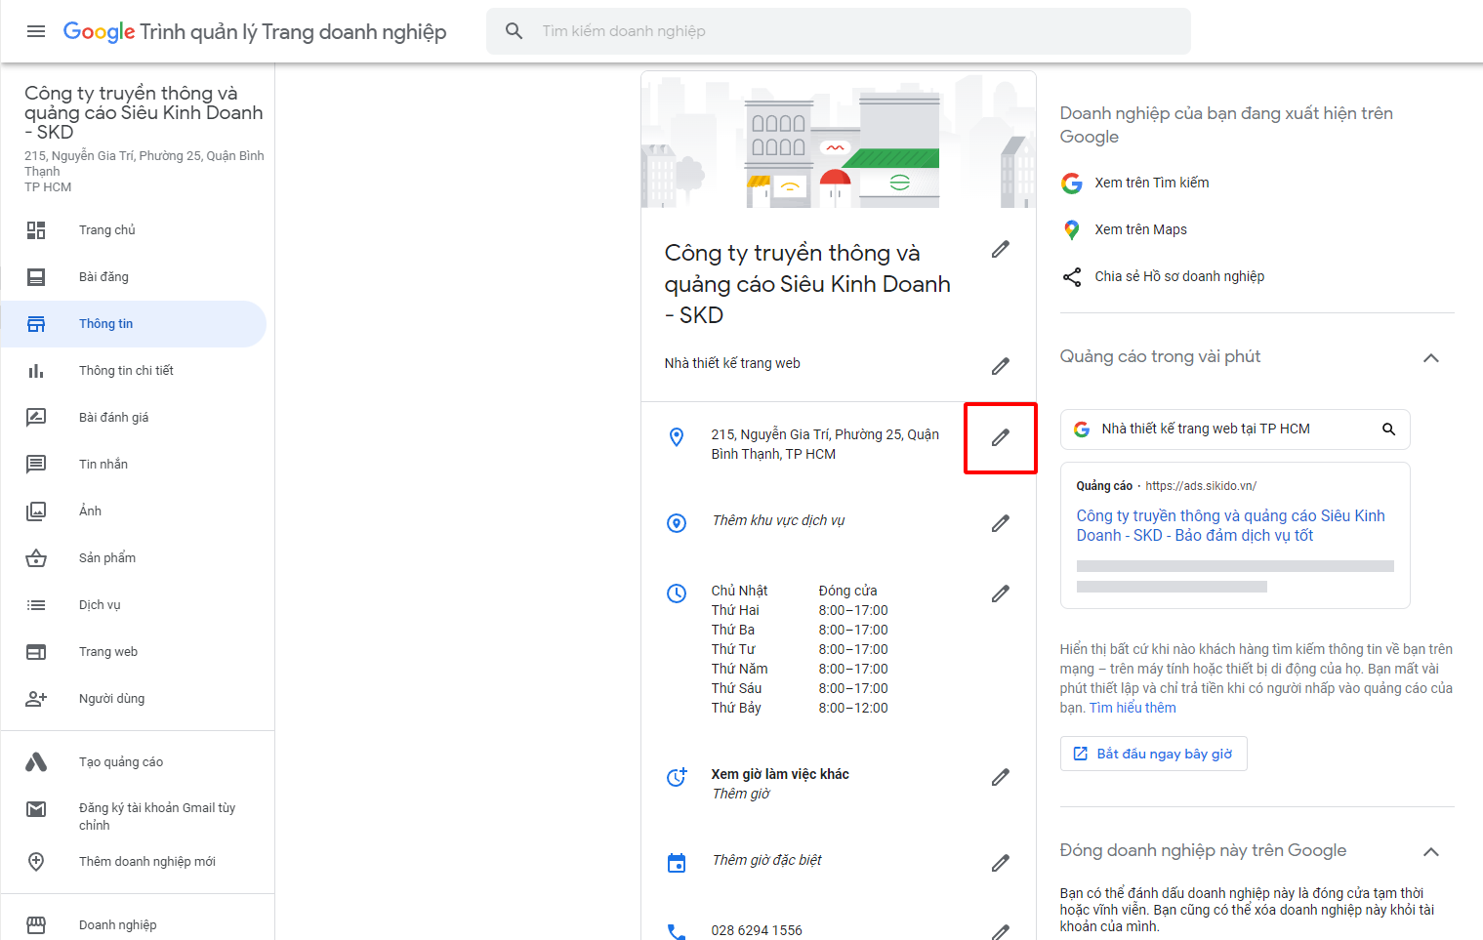
Task: Click Xem trên Maps link
Action: pyautogui.click(x=1140, y=230)
